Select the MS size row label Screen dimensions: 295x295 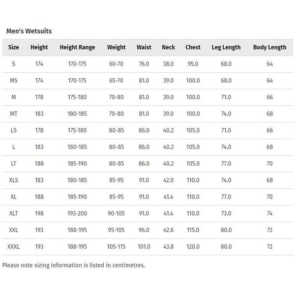point(14,81)
